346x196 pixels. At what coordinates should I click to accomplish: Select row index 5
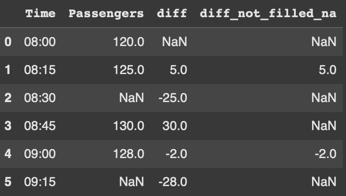[x=8, y=182]
